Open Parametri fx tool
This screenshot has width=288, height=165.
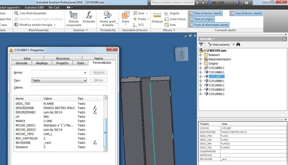[89, 17]
